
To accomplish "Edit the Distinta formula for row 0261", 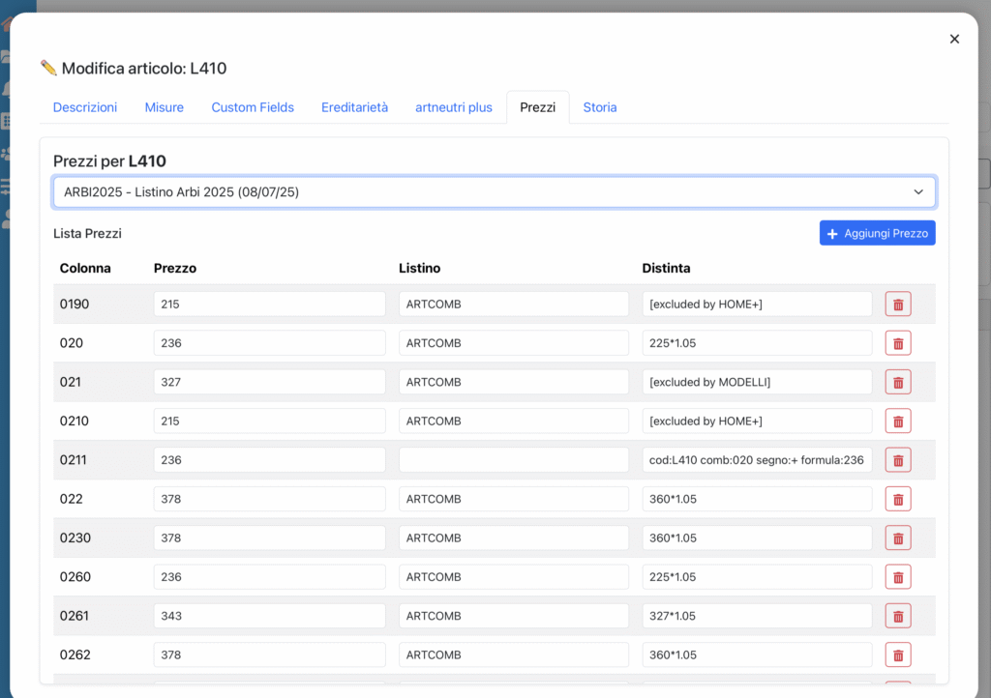I will coord(757,616).
